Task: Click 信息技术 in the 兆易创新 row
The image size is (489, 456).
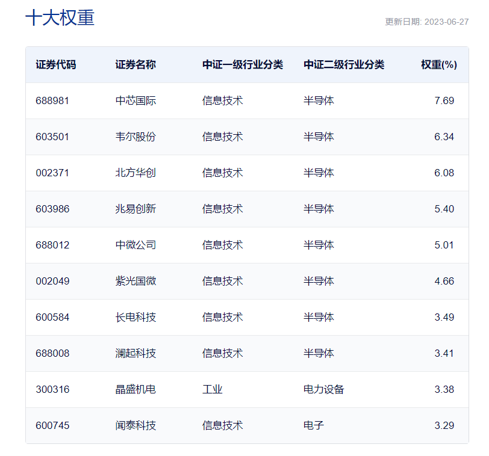Action: pyautogui.click(x=222, y=209)
